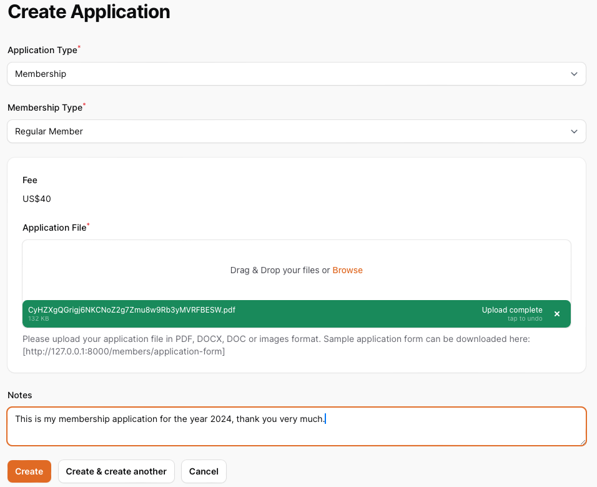Click the Membership Type dropdown chevron

coord(574,131)
